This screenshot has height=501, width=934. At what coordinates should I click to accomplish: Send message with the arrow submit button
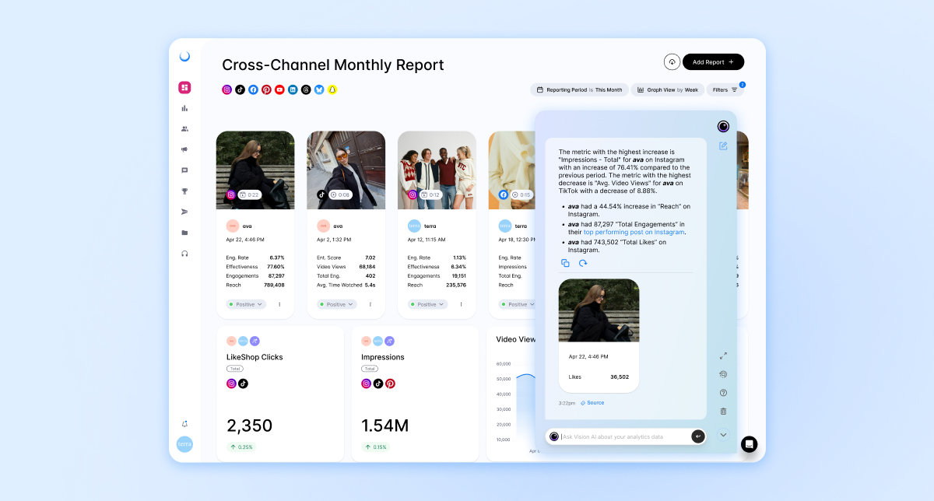[x=698, y=436]
